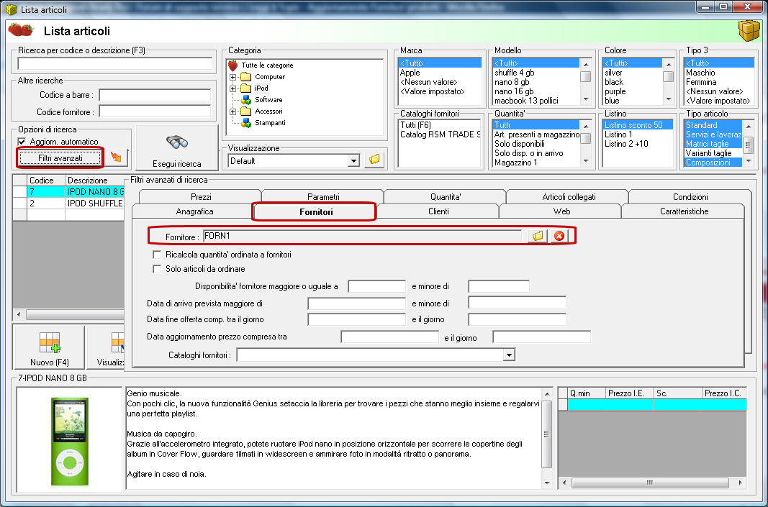
Task: Click the binoculars Esegui ricerca icon
Action: (x=177, y=142)
